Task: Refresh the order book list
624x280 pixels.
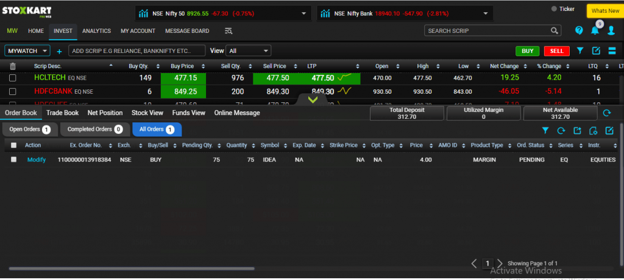Action: click(561, 130)
